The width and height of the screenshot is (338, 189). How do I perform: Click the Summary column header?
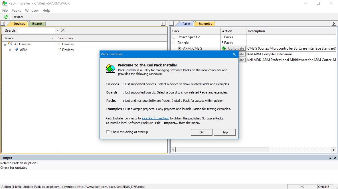pos(112,38)
